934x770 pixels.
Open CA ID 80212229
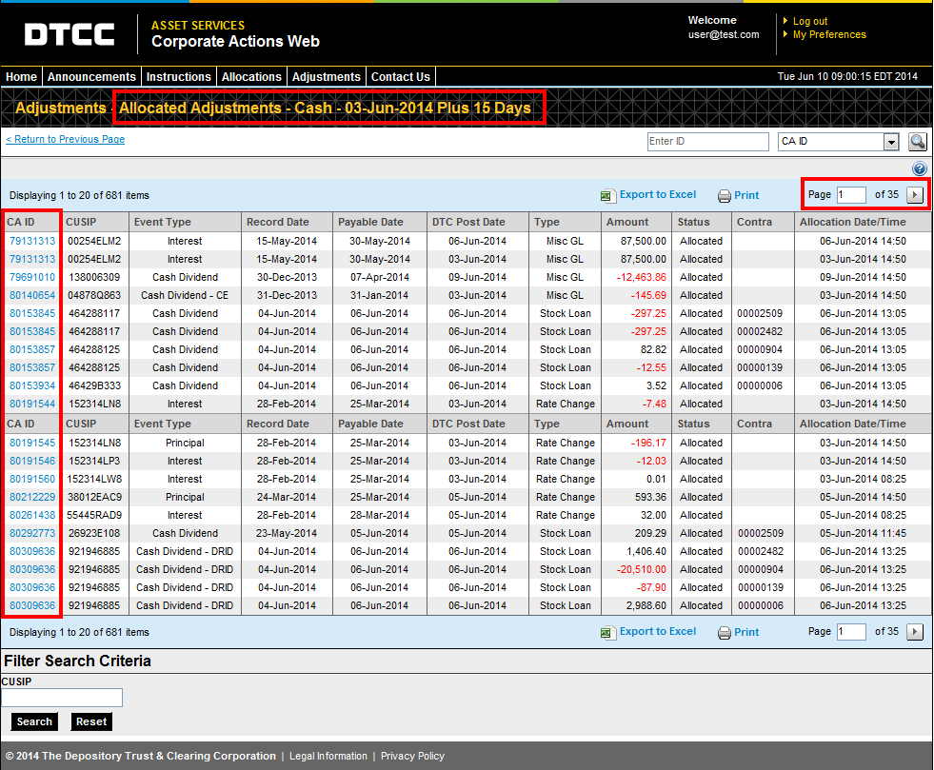(32, 497)
